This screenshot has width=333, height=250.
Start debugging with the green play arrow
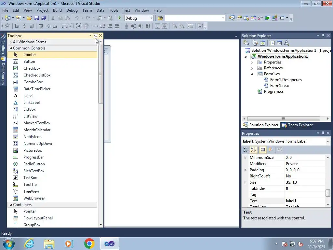(x=120, y=18)
